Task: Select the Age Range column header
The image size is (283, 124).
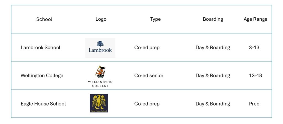Action: click(x=255, y=19)
